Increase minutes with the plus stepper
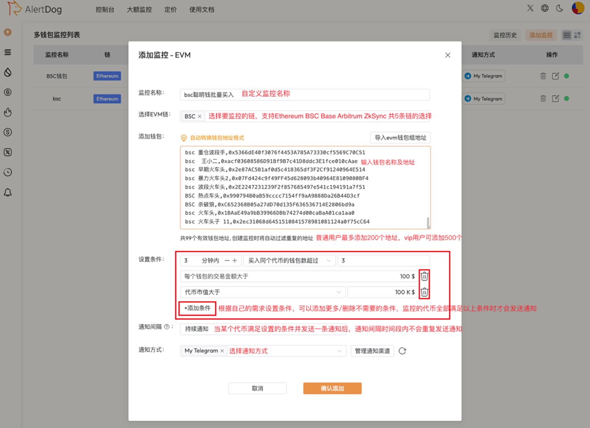The height and width of the screenshot is (428, 590). tap(235, 260)
